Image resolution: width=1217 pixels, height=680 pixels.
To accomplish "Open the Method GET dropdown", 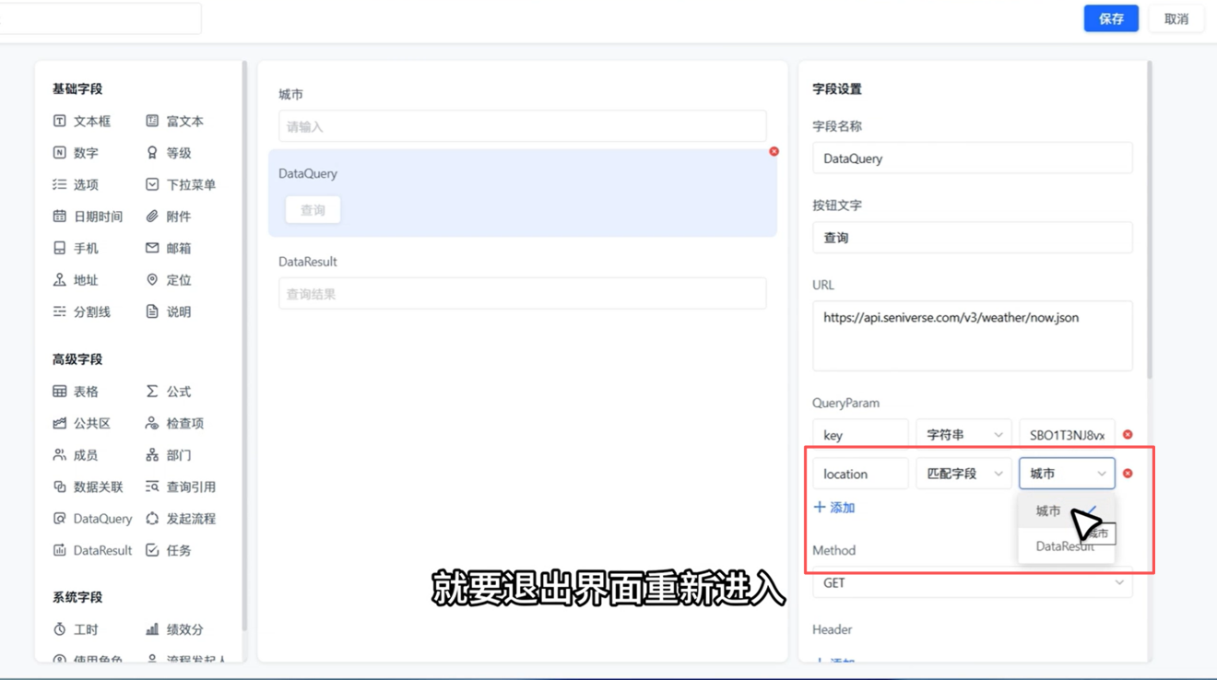I will (973, 582).
